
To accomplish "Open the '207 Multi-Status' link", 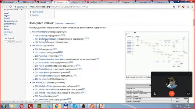I will (42, 73).
